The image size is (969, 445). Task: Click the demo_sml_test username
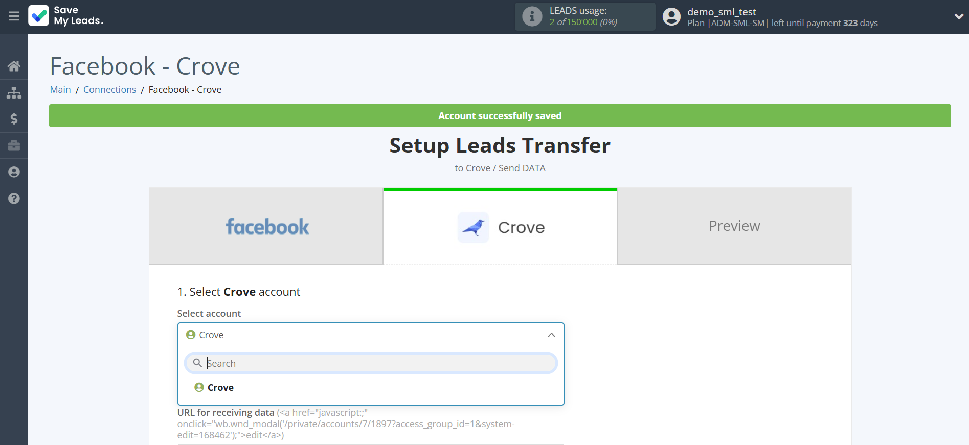[x=722, y=12]
